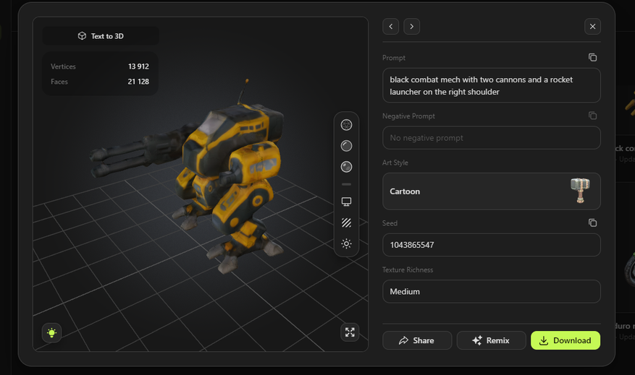Select the glossy textured sphere view
Screen dimensions: 635x375
[x=346, y=167]
